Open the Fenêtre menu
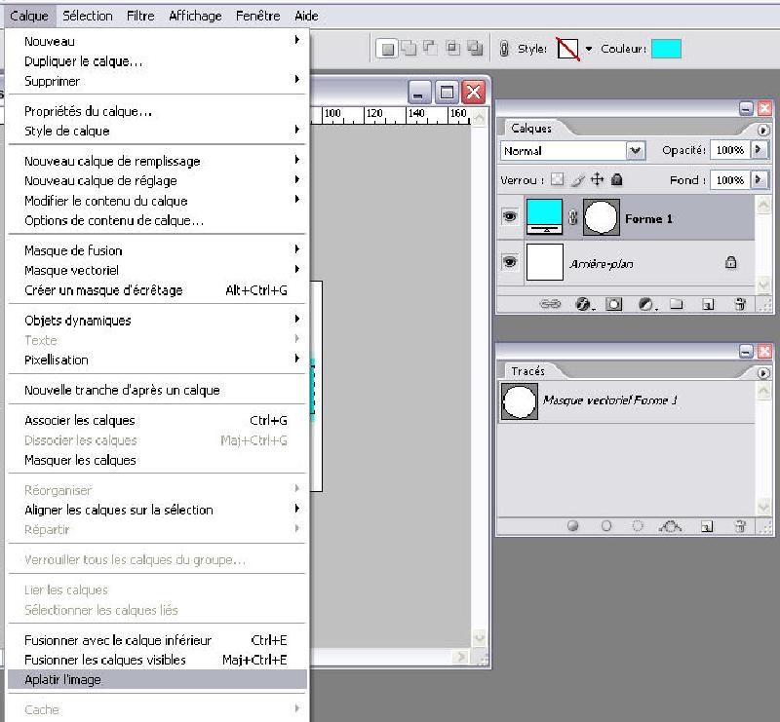780x722 pixels. (258, 16)
